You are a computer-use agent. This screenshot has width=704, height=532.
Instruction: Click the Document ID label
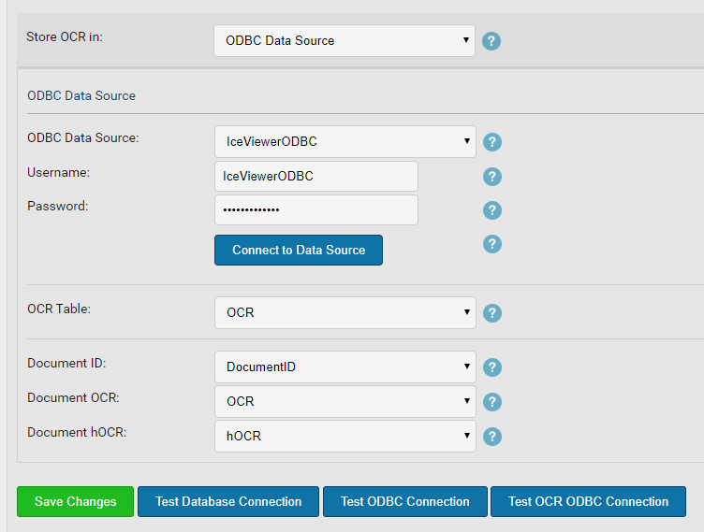[66, 364]
